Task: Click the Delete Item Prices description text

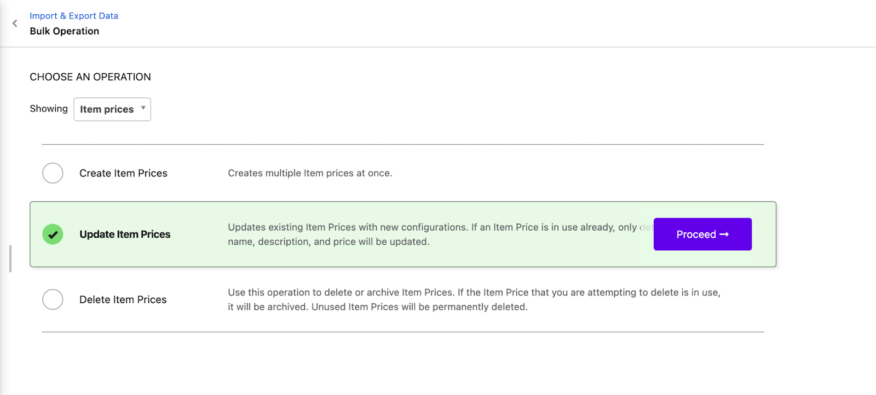Action: coord(474,299)
